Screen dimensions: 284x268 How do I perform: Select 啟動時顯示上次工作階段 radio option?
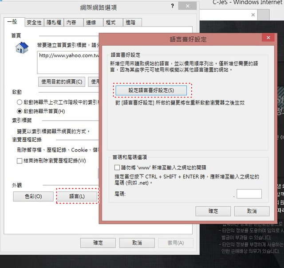click(x=20, y=102)
